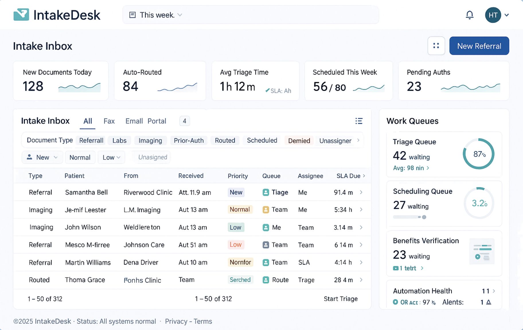Viewport: 523px width, 330px height.
Task: Click the Tiage queue icon for Samantha Bell
Action: (266, 193)
